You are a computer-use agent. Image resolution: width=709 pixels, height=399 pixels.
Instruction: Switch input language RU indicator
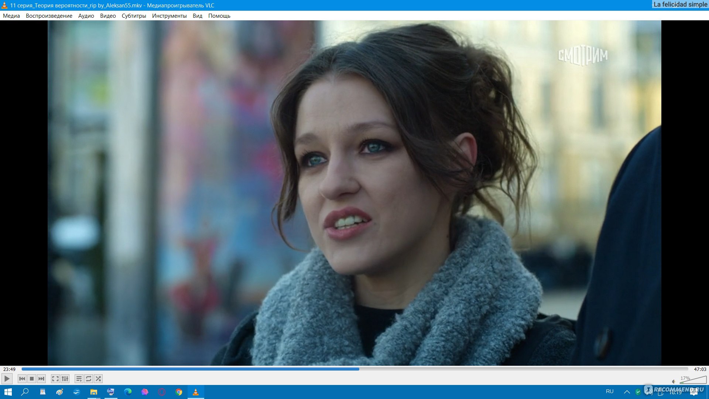pyautogui.click(x=610, y=392)
